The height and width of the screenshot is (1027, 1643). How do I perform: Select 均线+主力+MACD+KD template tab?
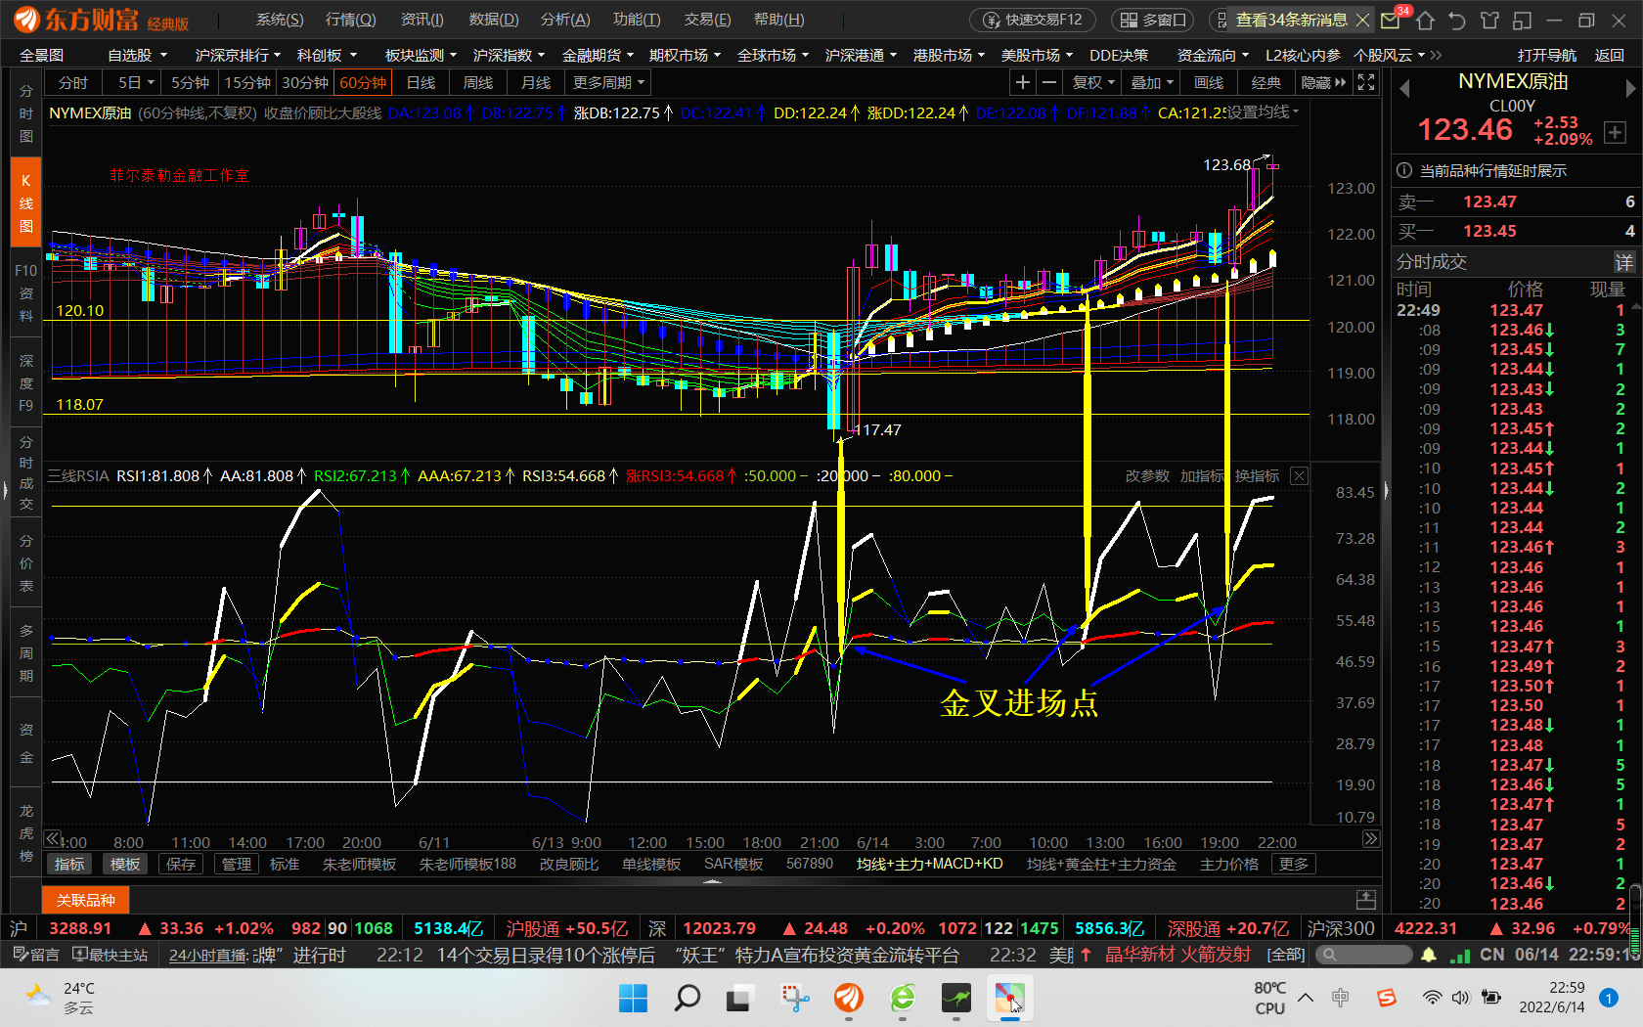click(930, 865)
